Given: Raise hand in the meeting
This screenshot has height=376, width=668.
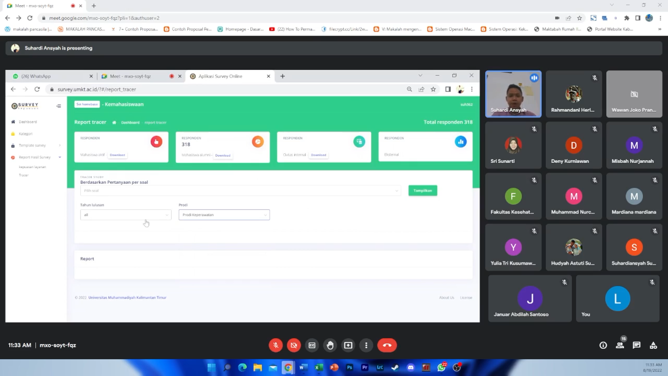Looking at the screenshot, I should pyautogui.click(x=330, y=345).
